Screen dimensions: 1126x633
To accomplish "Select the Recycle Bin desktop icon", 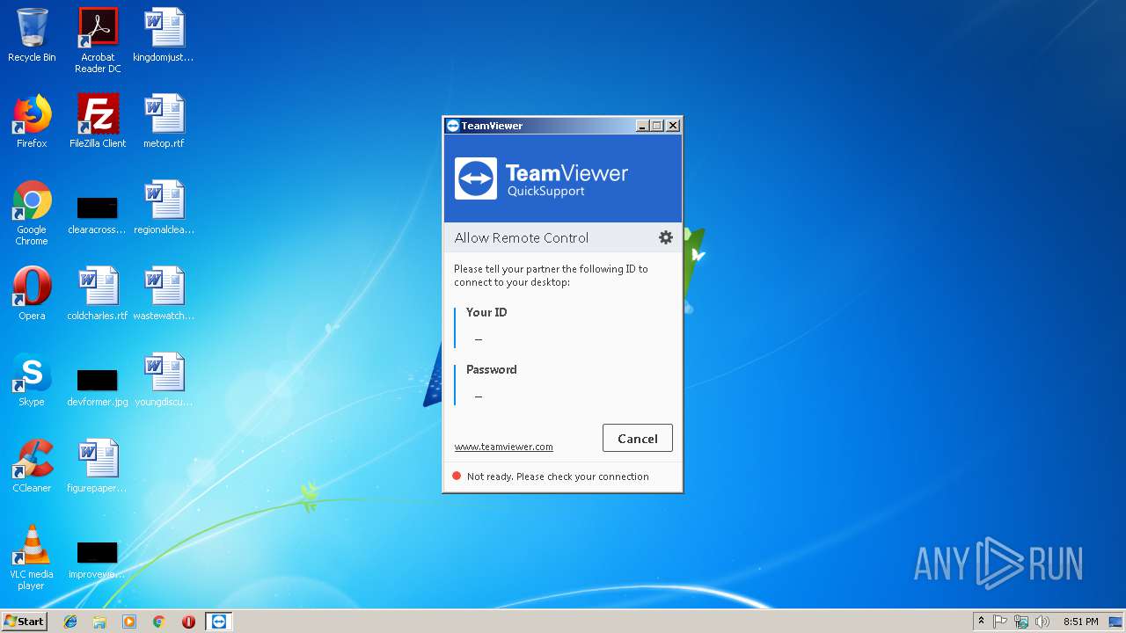I will pos(32,36).
